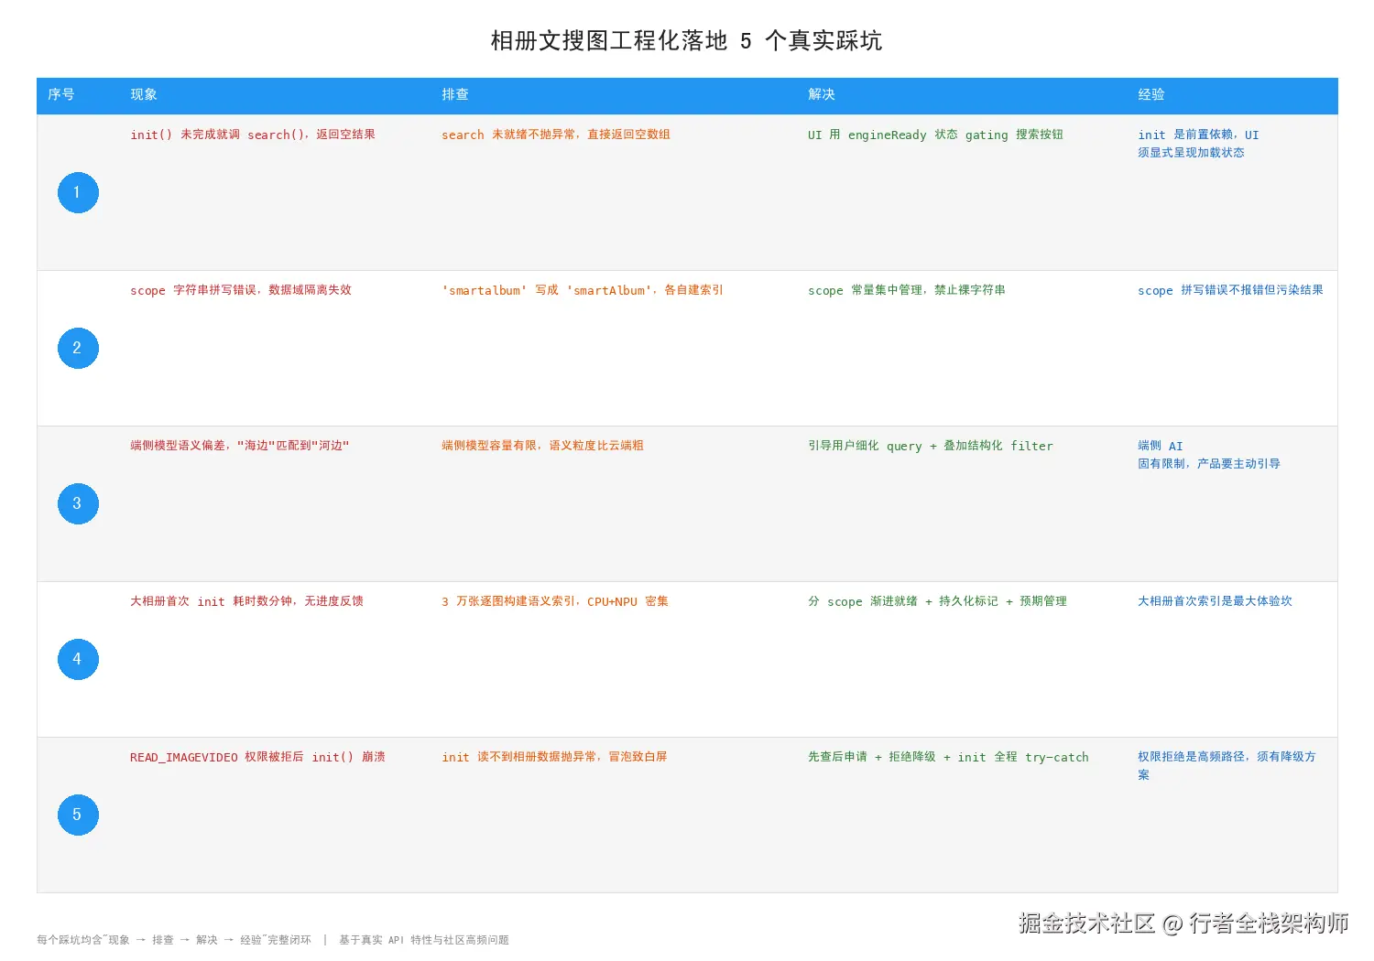This screenshot has height=961, width=1374.
Task: Select the cell '分 scope 渐进就绪 + 持久化标记 + 预期管理'
Action: point(937,601)
